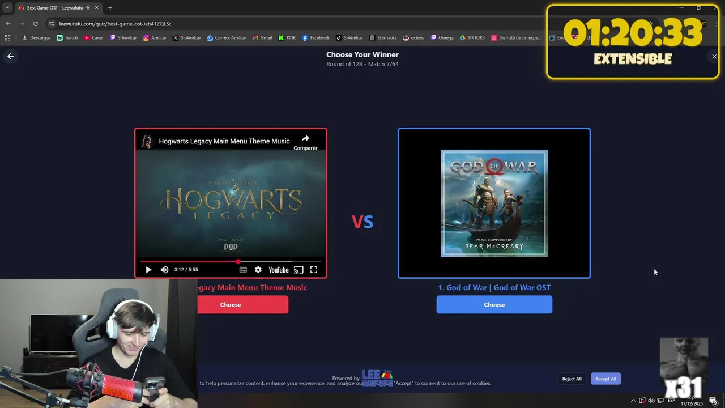Screen dimensions: 725x408
Task: Open the taskbar volume control
Action: (651, 401)
